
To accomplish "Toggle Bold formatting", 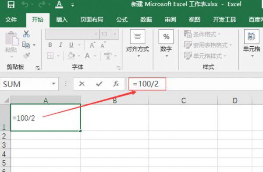I will [50, 45].
